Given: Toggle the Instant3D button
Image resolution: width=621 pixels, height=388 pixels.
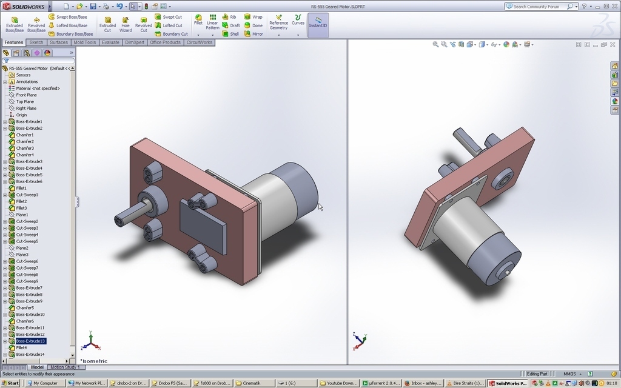Looking at the screenshot, I should (x=318, y=25).
